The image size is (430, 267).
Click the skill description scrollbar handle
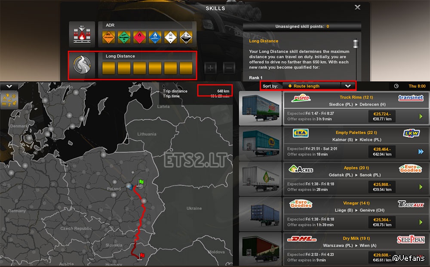pyautogui.click(x=356, y=44)
